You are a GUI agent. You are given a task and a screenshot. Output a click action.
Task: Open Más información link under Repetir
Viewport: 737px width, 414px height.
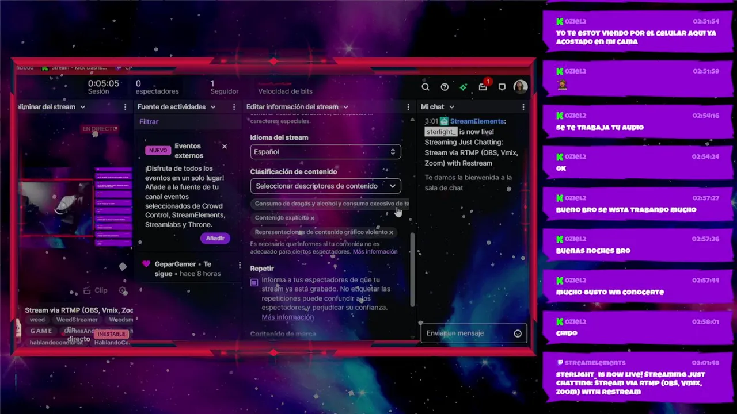[287, 317]
